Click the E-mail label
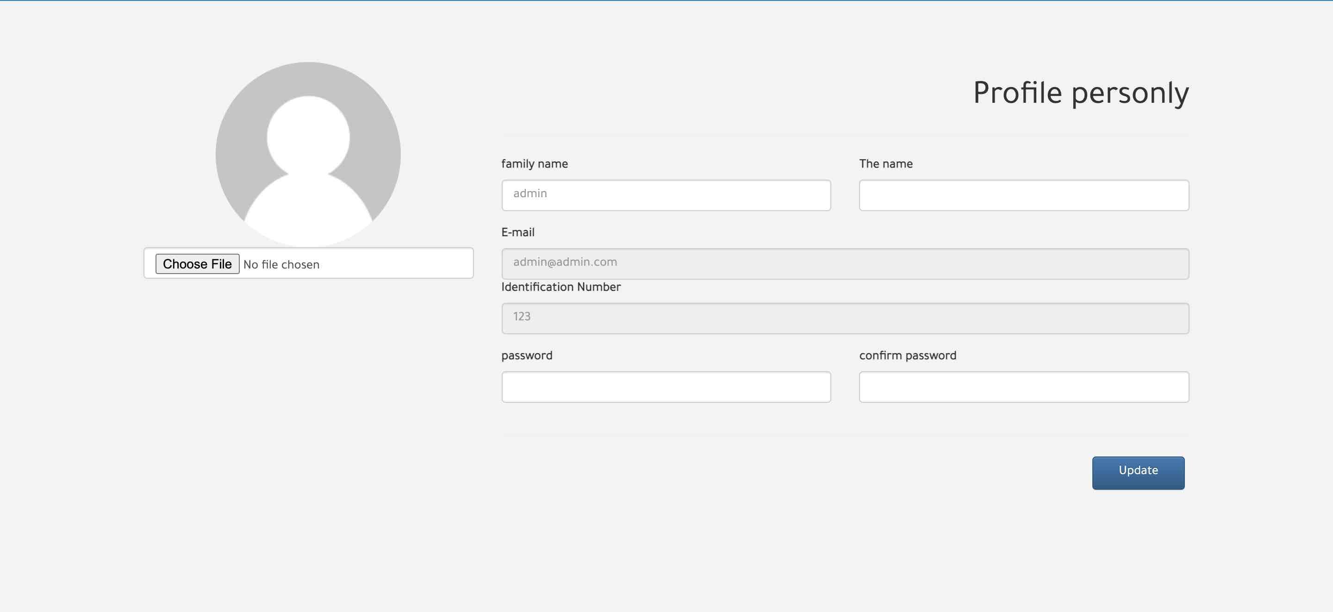The width and height of the screenshot is (1333, 612). pyautogui.click(x=517, y=232)
